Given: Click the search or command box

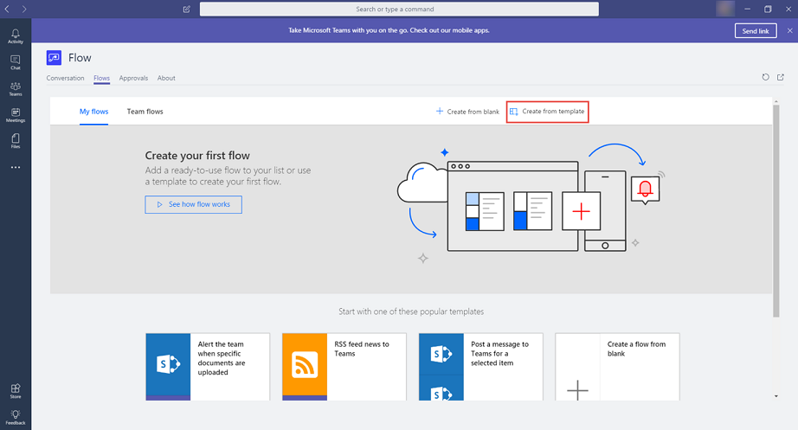Looking at the screenshot, I should (x=399, y=9).
